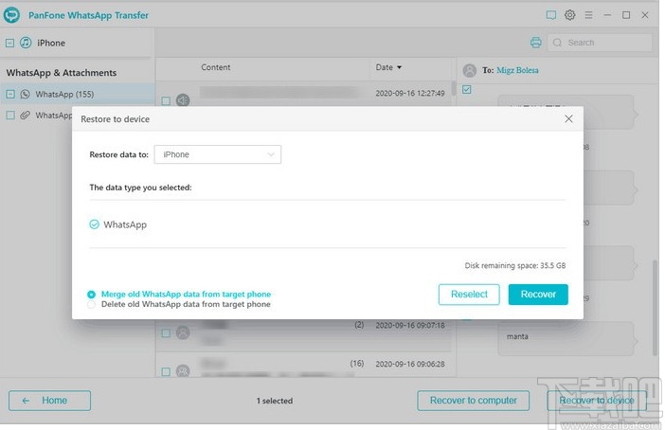Viewport: 665px width, 430px height.
Task: Open settings gear in title bar
Action: pos(569,15)
